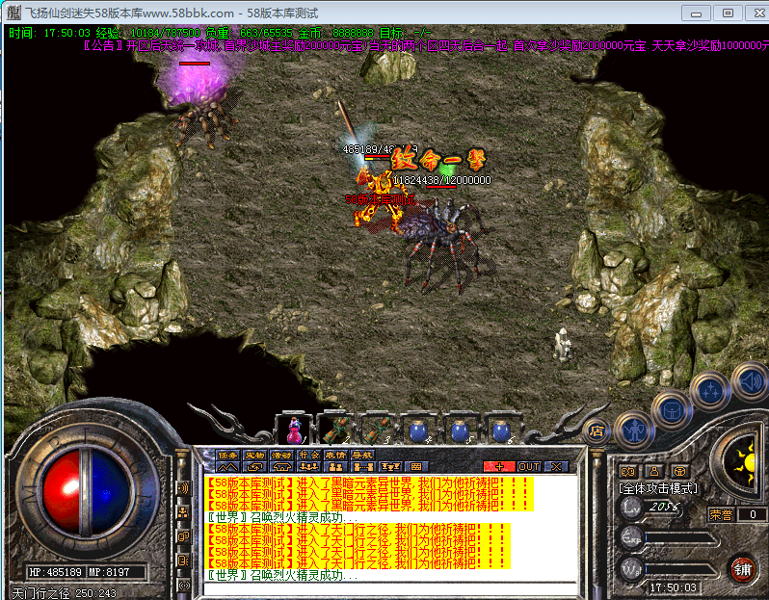Click the sun day-night indicator
The height and width of the screenshot is (600, 769).
click(743, 461)
